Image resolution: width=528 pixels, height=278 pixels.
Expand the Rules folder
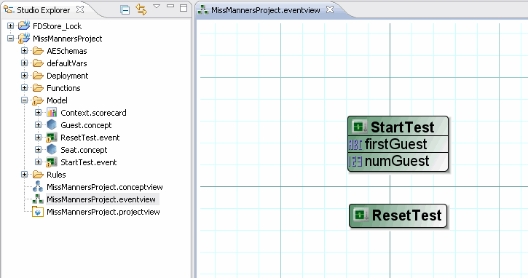24,175
